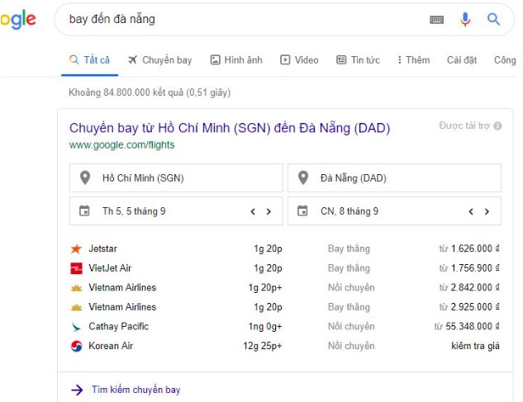Open the Công cụ tools option
Viewport: 523px width, 402px height.
point(505,60)
